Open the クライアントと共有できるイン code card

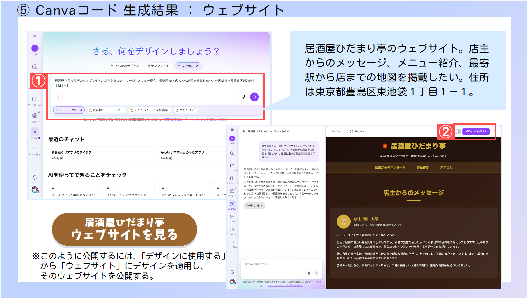click(x=74, y=191)
